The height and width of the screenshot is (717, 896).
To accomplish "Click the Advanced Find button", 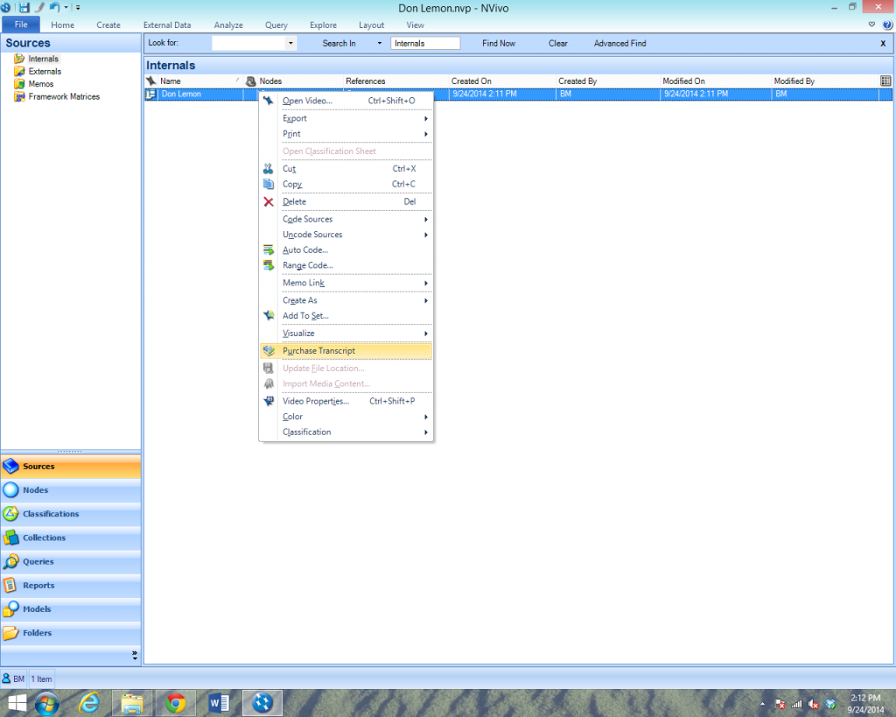I will tap(620, 44).
